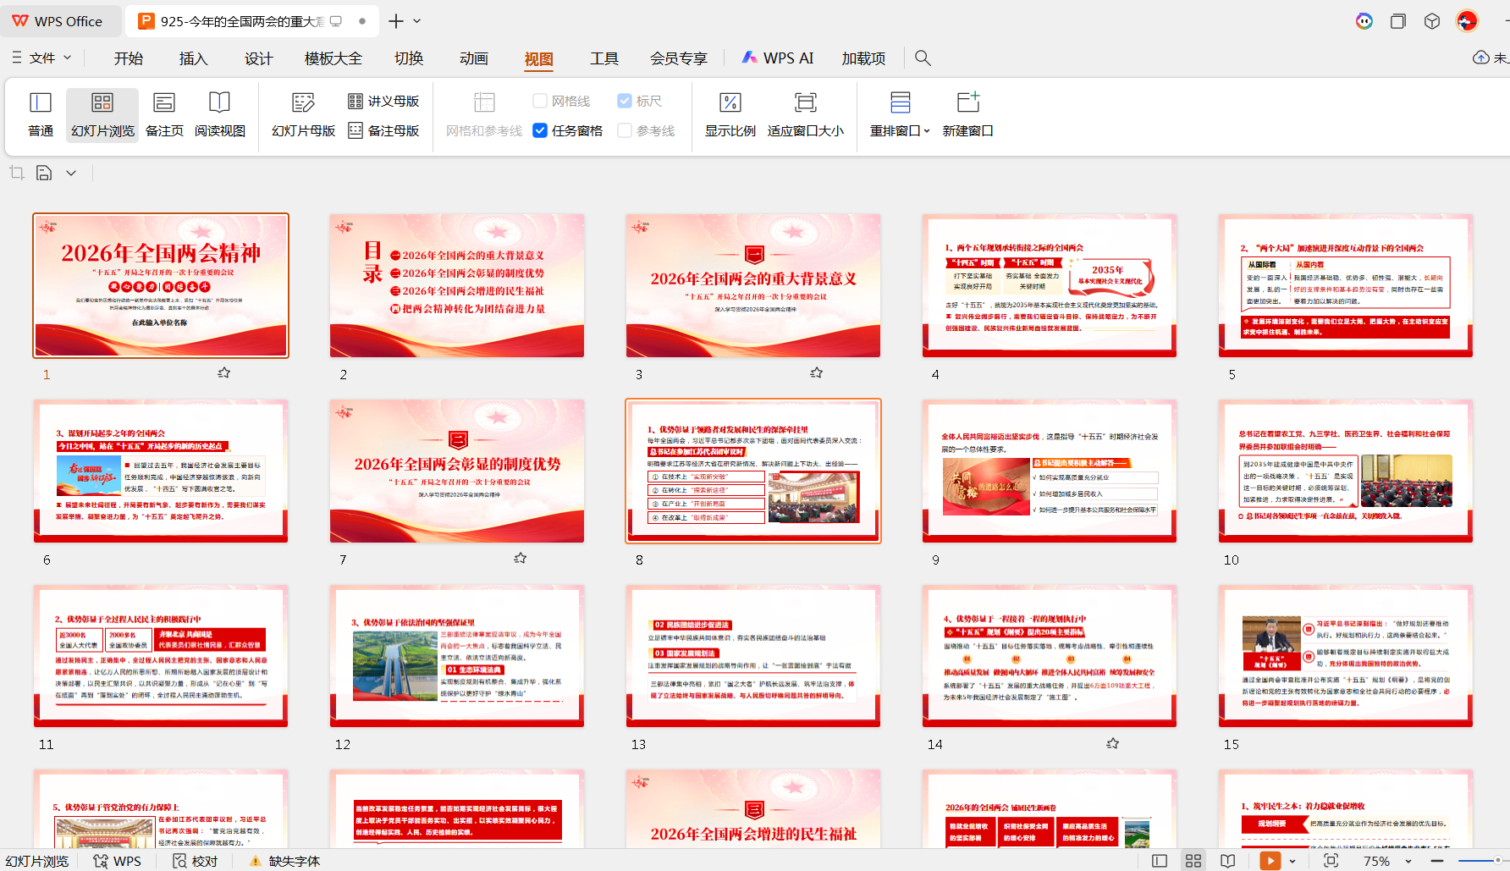Click 适应窗口大小 fit to window
This screenshot has height=871, width=1510.
tap(805, 115)
